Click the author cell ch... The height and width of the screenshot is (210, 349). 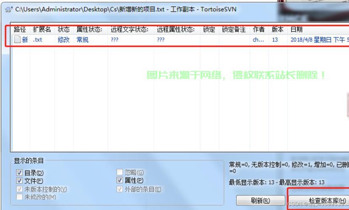click(258, 40)
